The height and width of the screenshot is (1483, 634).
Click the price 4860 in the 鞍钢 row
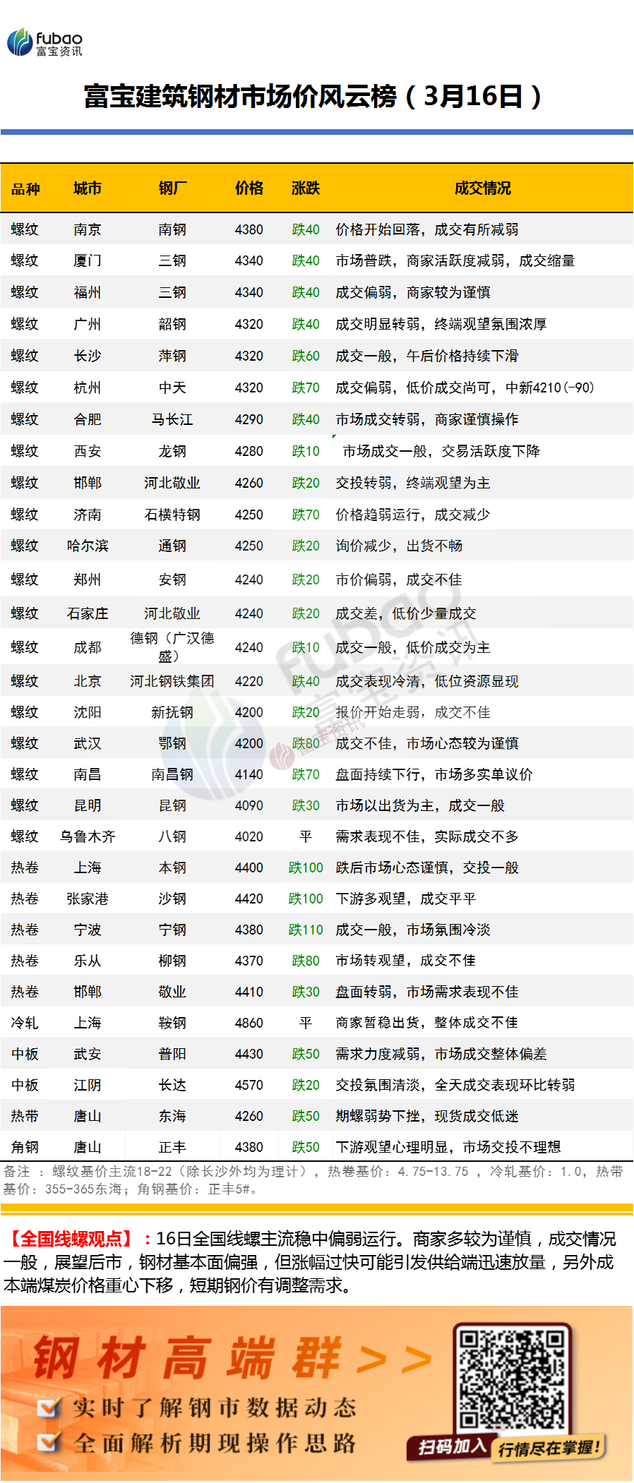(249, 1023)
